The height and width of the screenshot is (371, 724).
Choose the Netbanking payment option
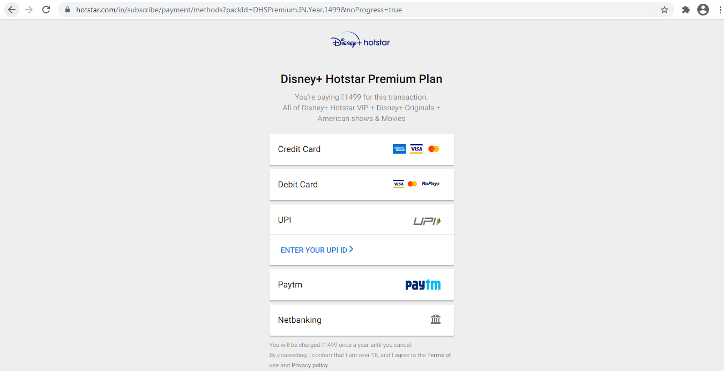pyautogui.click(x=362, y=320)
